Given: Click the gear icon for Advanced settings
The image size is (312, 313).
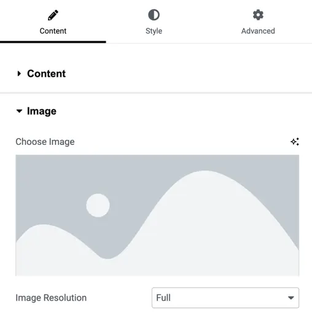Looking at the screenshot, I should [x=258, y=15].
